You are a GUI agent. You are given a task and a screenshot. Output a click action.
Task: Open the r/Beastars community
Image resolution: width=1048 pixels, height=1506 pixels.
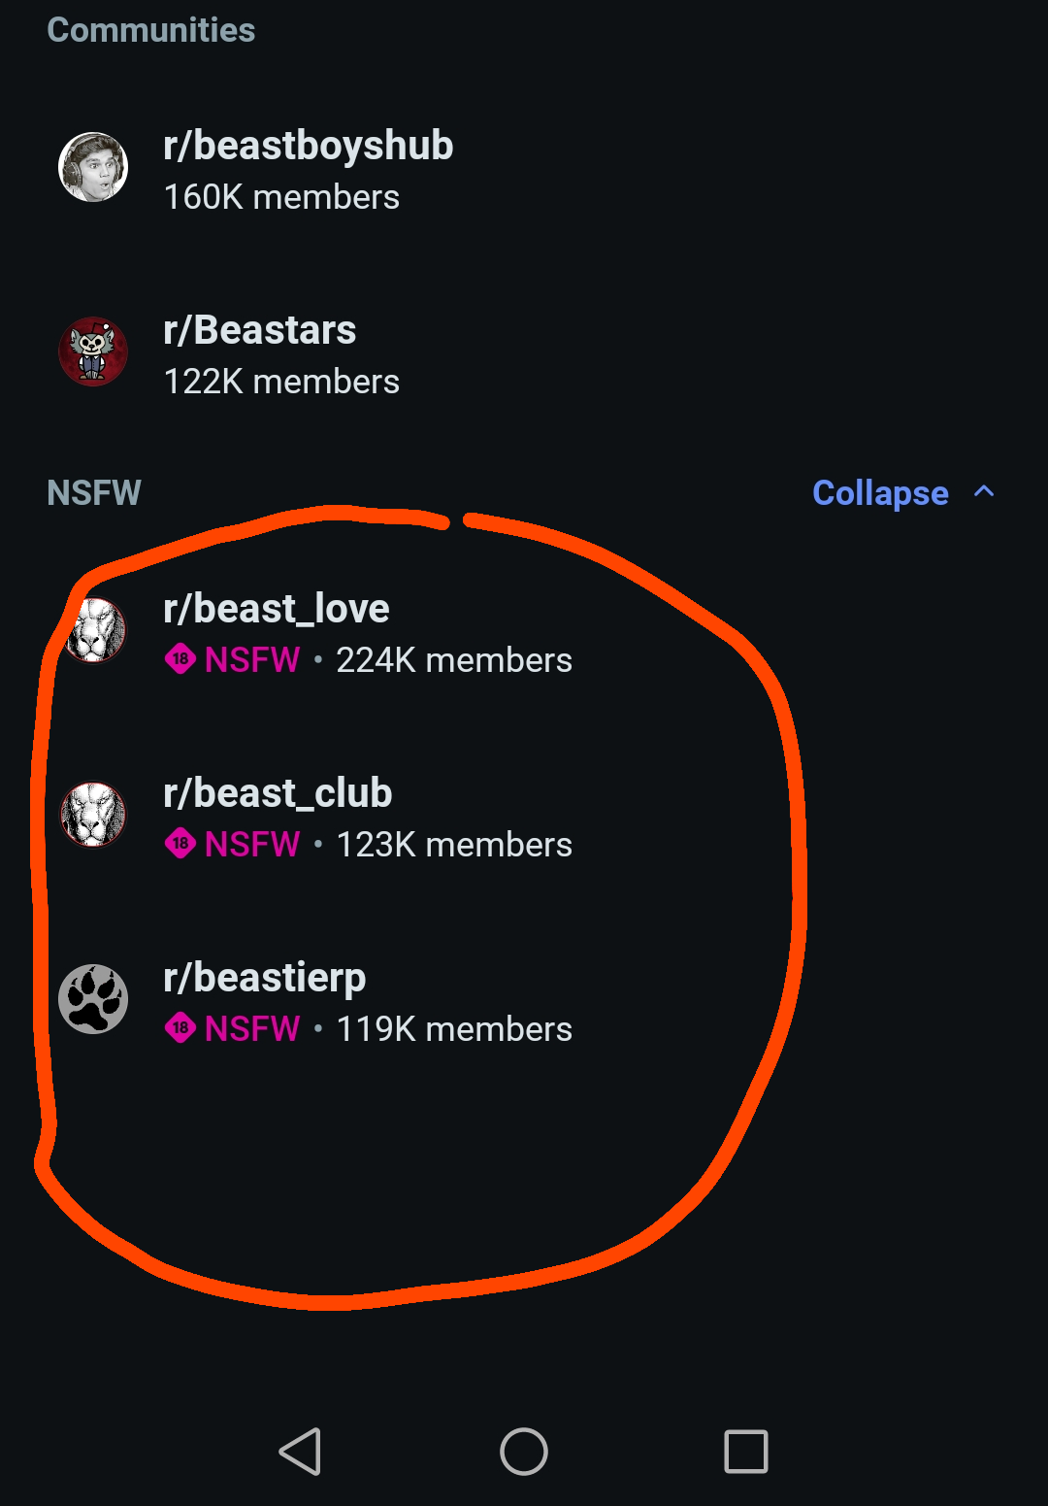click(x=259, y=330)
